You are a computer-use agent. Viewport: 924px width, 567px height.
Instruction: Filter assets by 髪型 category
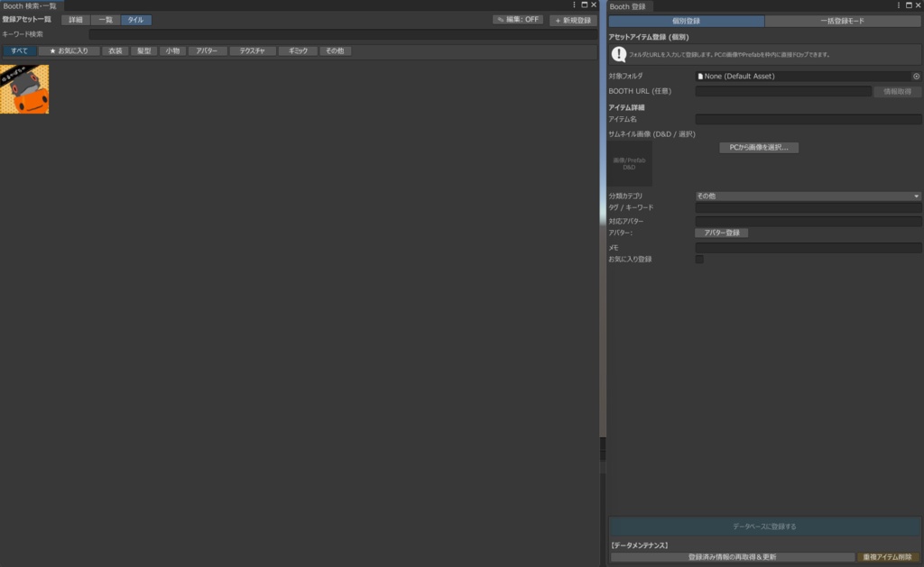point(143,51)
